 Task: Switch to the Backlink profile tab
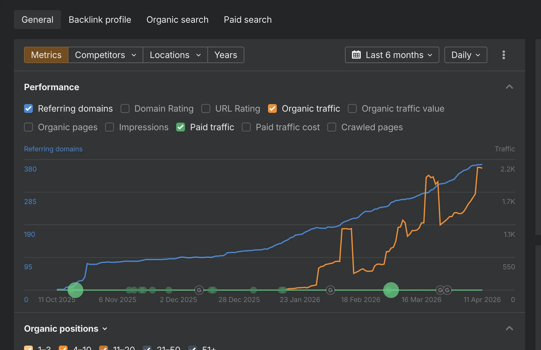100,20
